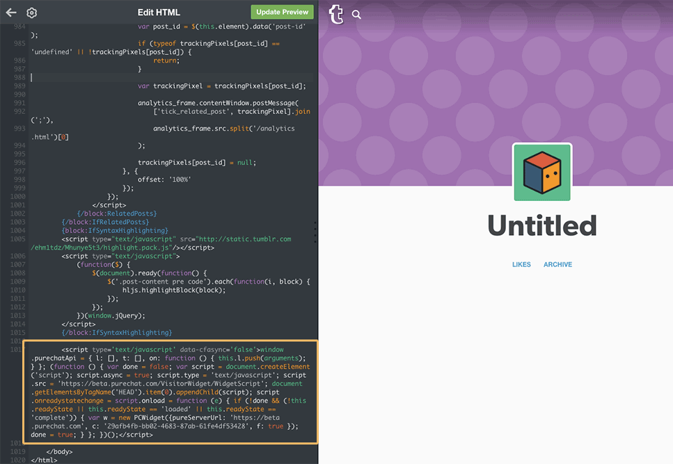Click the '</html>' closing tag
Image resolution: width=673 pixels, height=464 pixels.
(44, 460)
